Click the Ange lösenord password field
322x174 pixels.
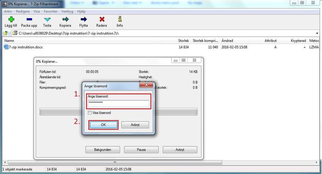coord(119,104)
